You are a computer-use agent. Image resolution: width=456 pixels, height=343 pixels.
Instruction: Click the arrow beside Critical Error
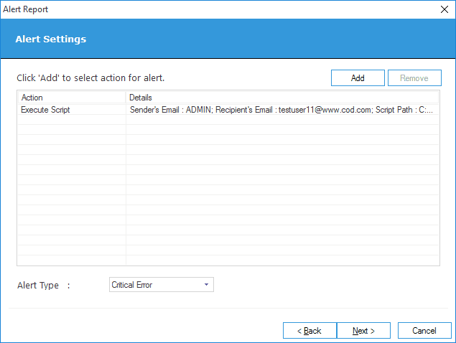click(207, 285)
